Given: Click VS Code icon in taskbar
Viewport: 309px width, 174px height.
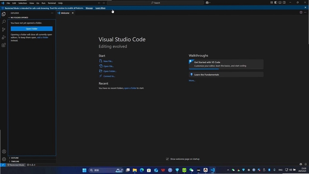Looking at the screenshot, I should click(212, 170).
